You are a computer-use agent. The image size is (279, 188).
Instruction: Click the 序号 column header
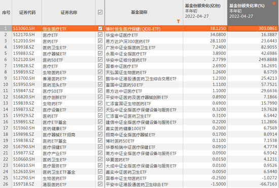coord(6,13)
